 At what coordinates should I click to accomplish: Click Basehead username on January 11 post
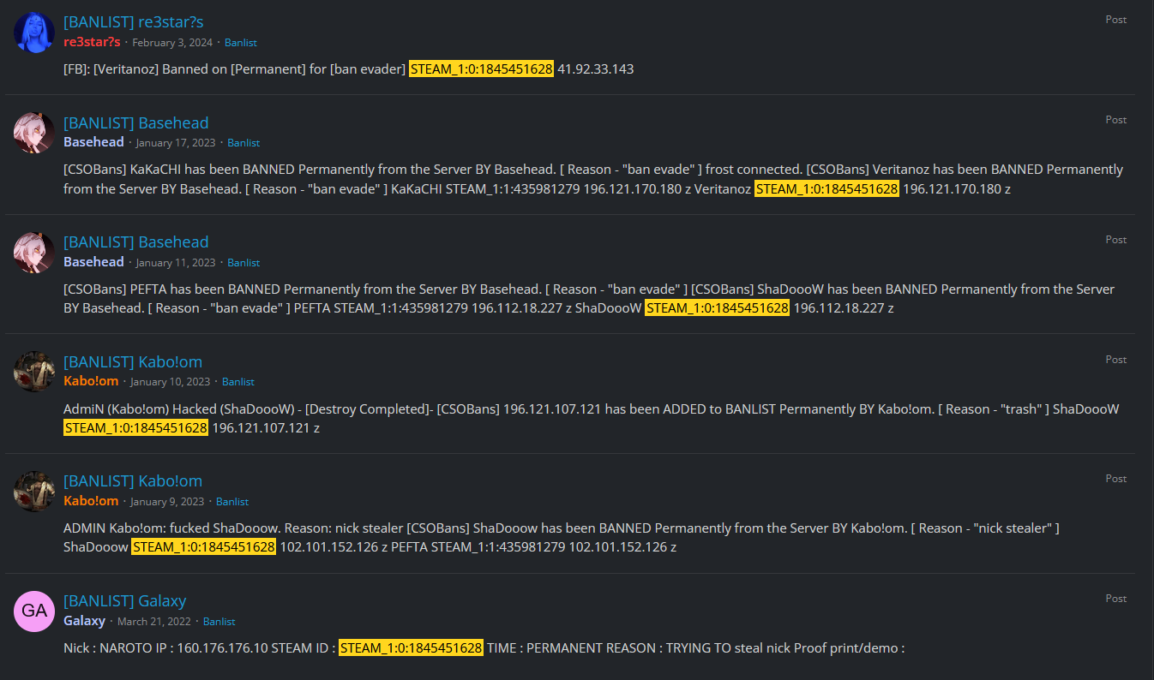[x=93, y=262]
